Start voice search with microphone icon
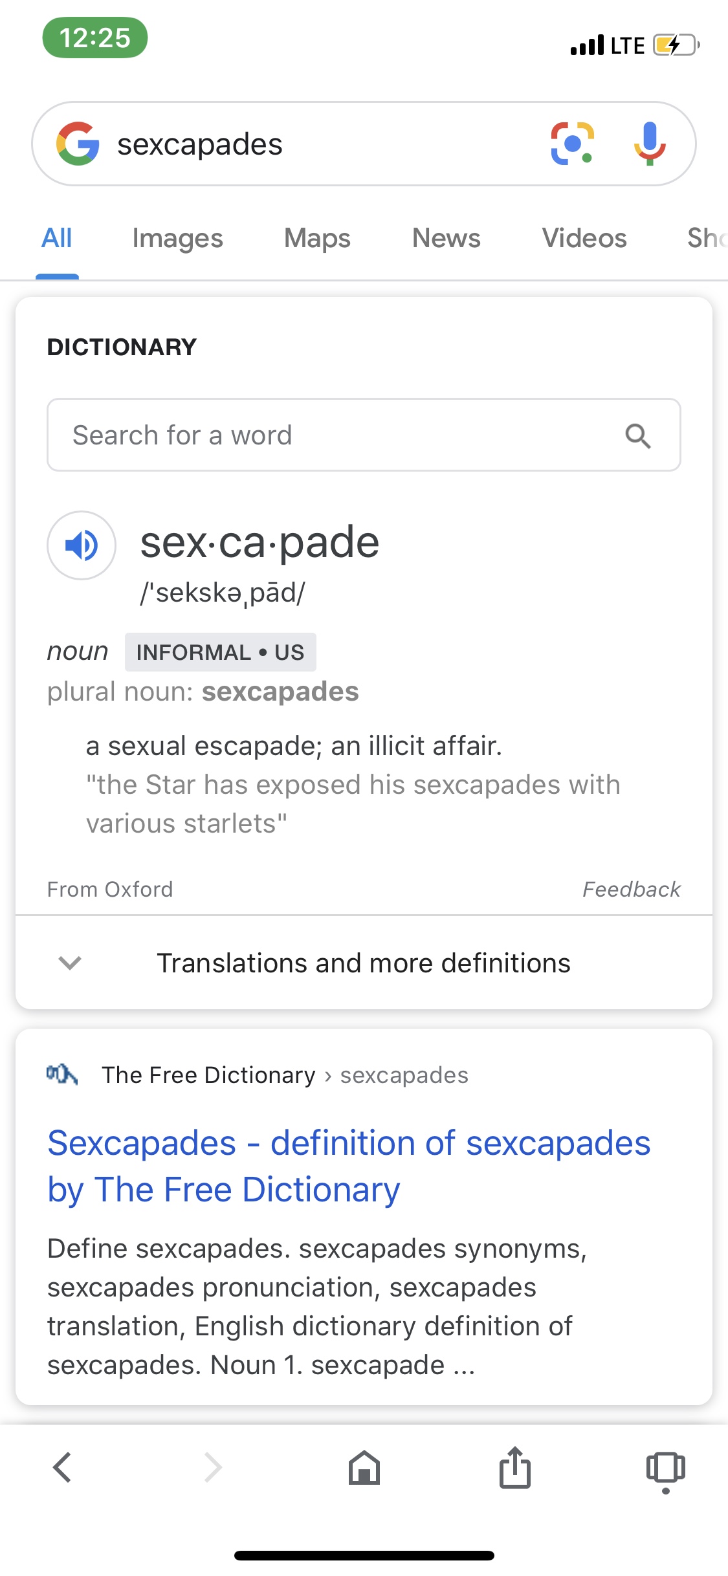Screen dimensions: 728x1576 pyautogui.click(x=650, y=144)
